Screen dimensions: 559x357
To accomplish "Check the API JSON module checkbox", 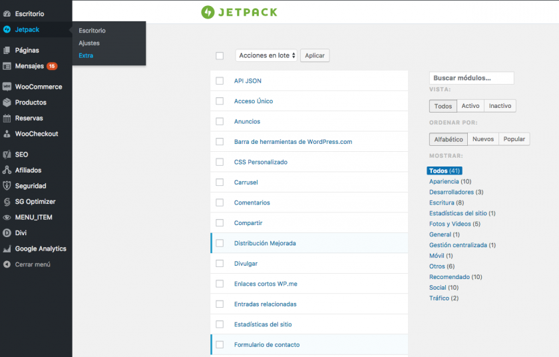I will click(x=220, y=81).
